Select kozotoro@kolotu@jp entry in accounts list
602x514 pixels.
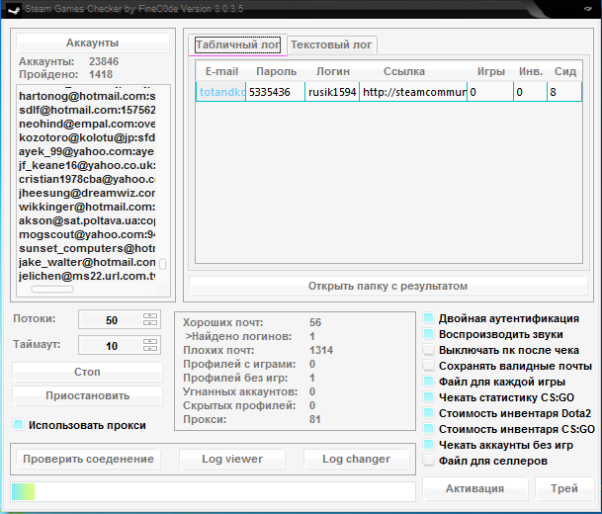[87, 137]
